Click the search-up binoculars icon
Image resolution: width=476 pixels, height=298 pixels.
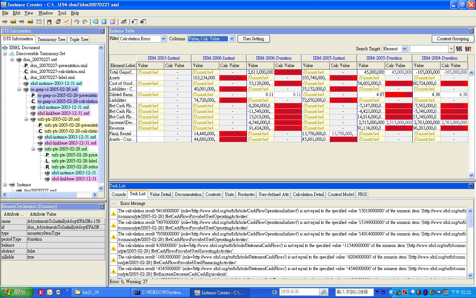pyautogui.click(x=468, y=49)
